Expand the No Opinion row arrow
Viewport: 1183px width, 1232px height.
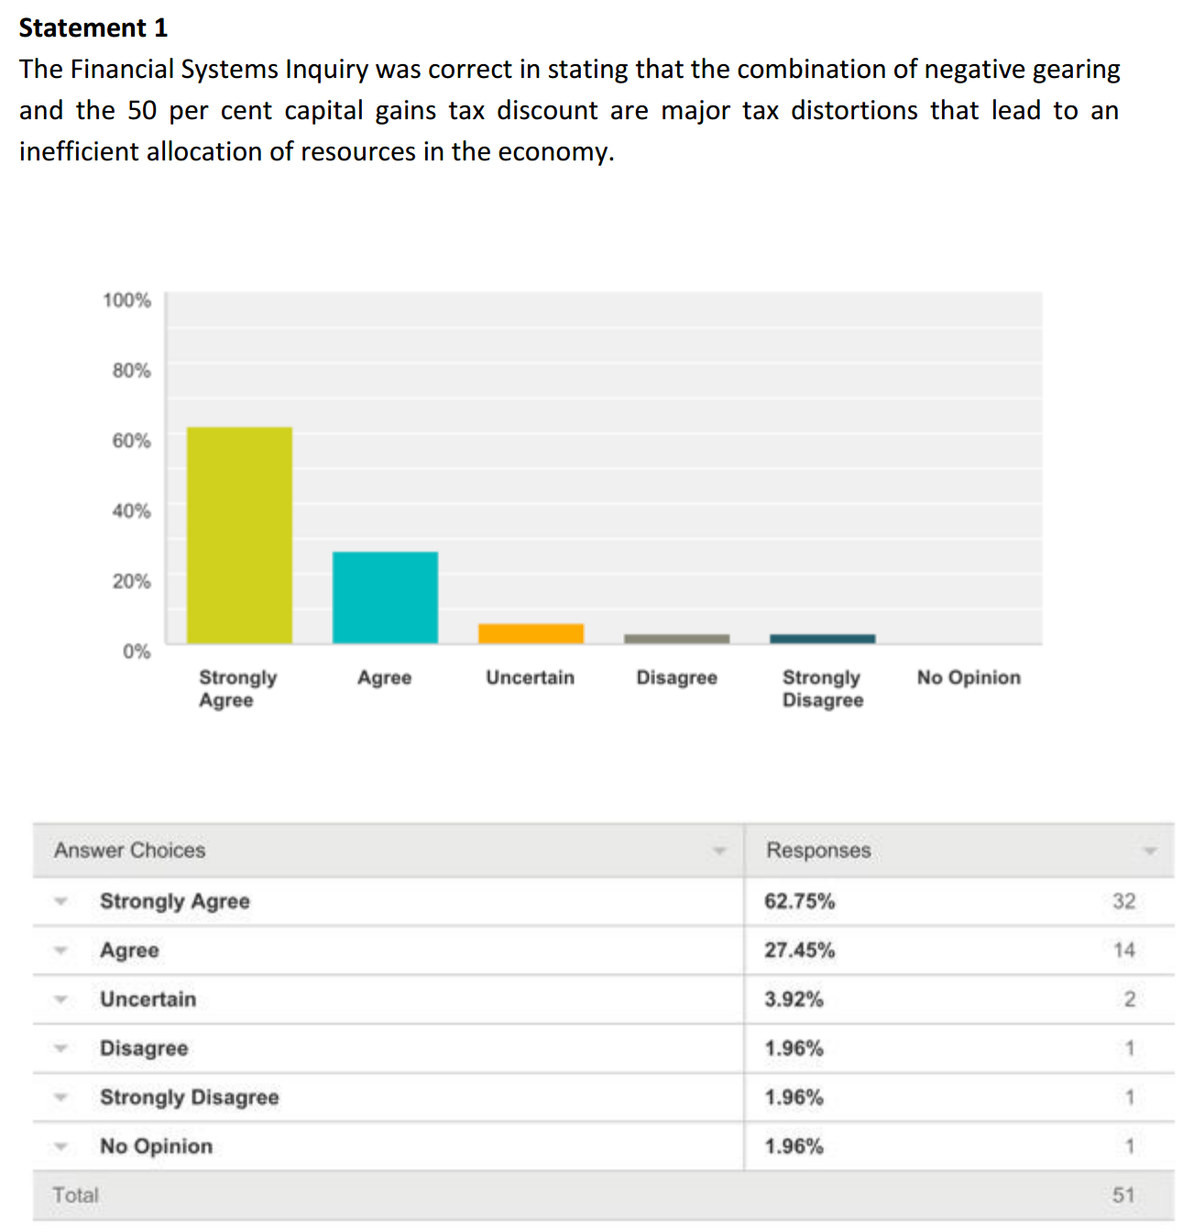(x=60, y=1146)
